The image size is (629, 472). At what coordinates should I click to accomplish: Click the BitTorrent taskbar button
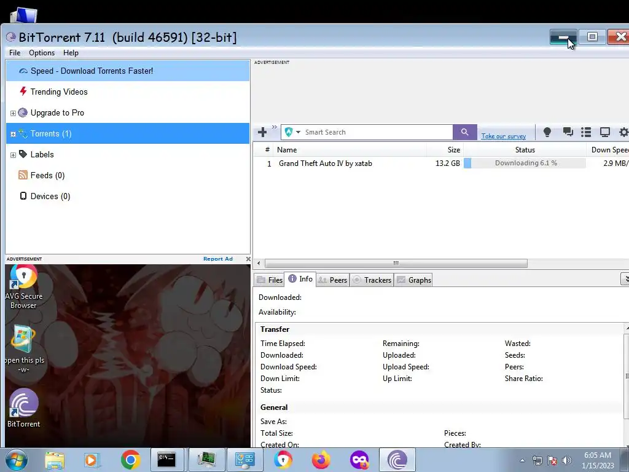[397, 460]
